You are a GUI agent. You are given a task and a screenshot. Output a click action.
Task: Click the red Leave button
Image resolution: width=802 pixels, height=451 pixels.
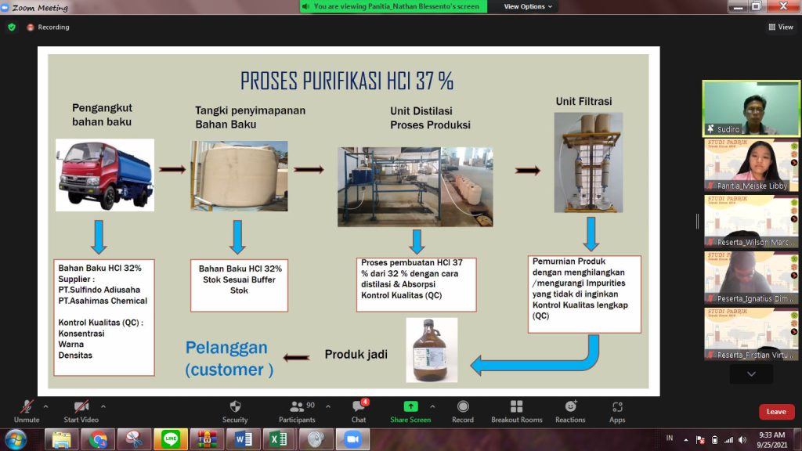point(776,412)
